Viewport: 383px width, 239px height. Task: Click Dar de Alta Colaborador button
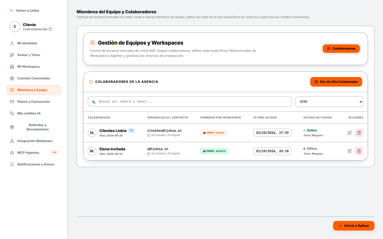point(336,82)
